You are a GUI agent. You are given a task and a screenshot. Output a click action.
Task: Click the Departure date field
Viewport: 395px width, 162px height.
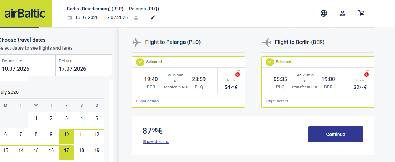tap(27, 65)
